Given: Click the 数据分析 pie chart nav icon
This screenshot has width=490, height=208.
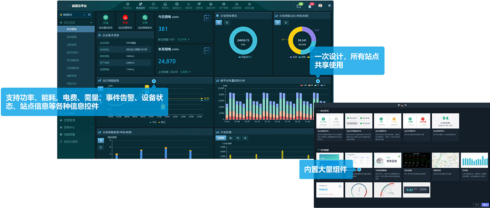Looking at the screenshot, I should pos(210,5).
